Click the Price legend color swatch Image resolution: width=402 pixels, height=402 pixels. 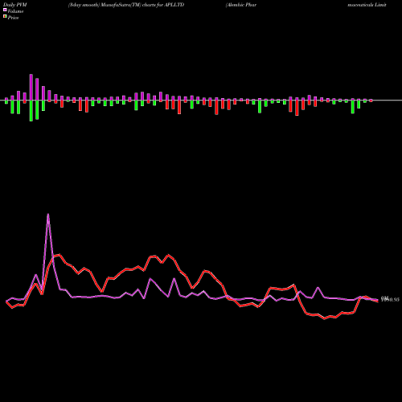click(5, 17)
